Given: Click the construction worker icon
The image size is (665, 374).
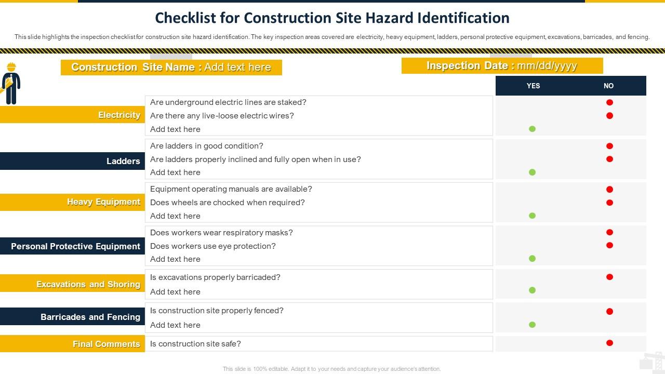Looking at the screenshot, I should click(10, 84).
